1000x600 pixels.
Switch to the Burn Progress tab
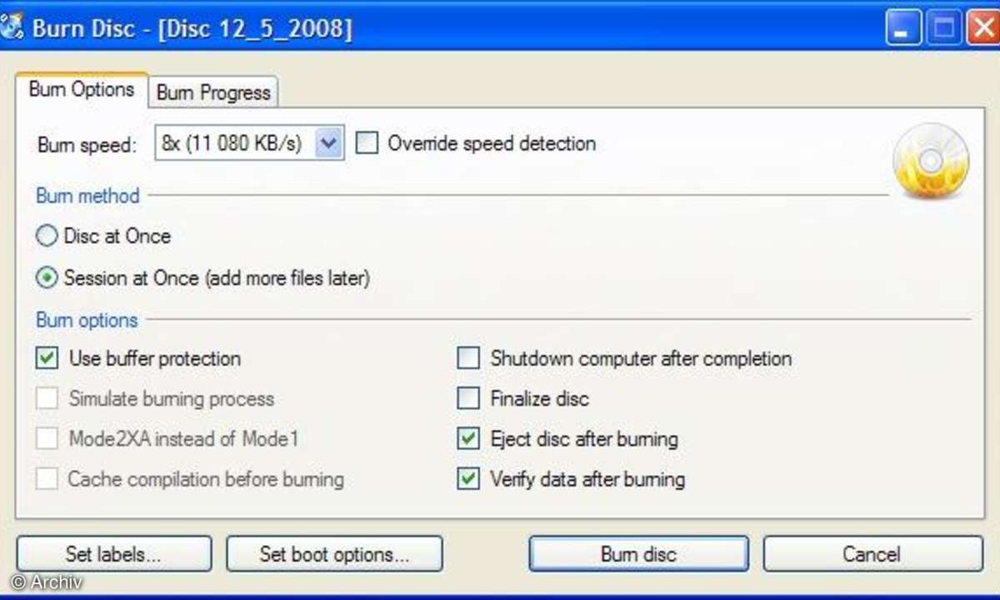(213, 92)
